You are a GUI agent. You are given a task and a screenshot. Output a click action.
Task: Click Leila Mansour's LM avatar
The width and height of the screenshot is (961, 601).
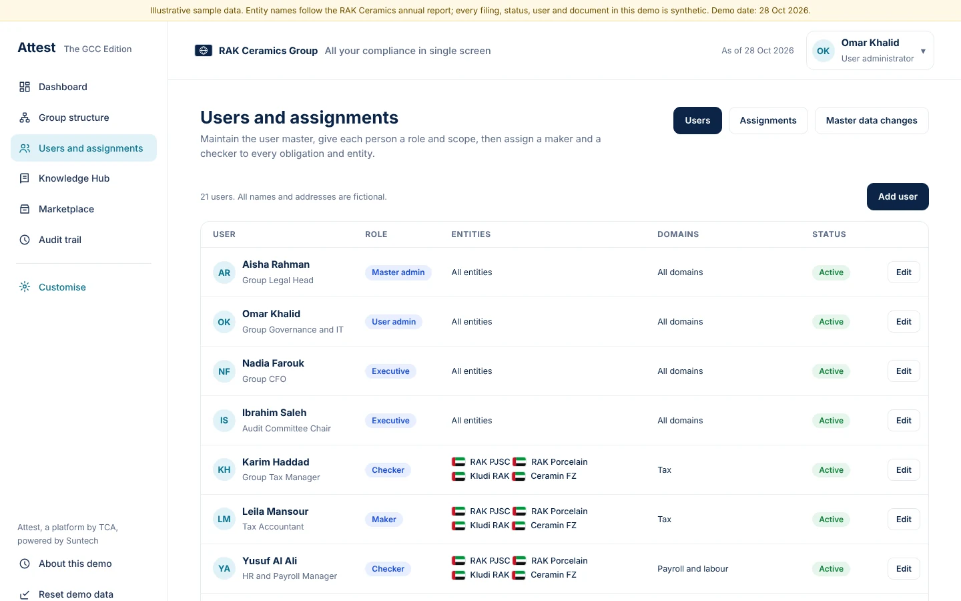tap(224, 520)
